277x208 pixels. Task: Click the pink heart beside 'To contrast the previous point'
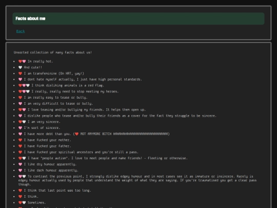(20, 176)
